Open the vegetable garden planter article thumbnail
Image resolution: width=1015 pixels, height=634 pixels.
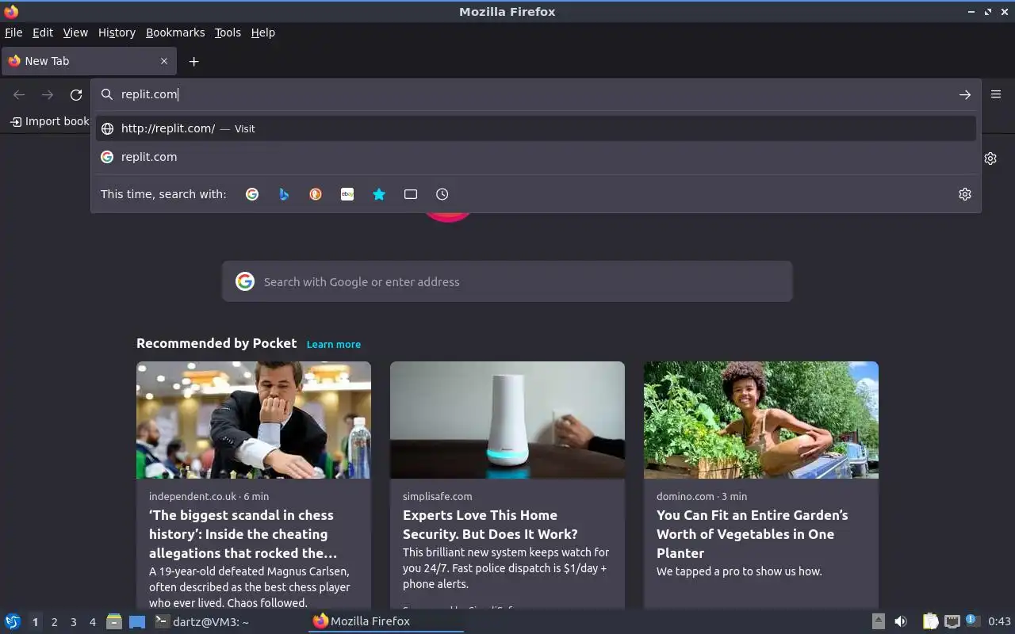tap(761, 420)
